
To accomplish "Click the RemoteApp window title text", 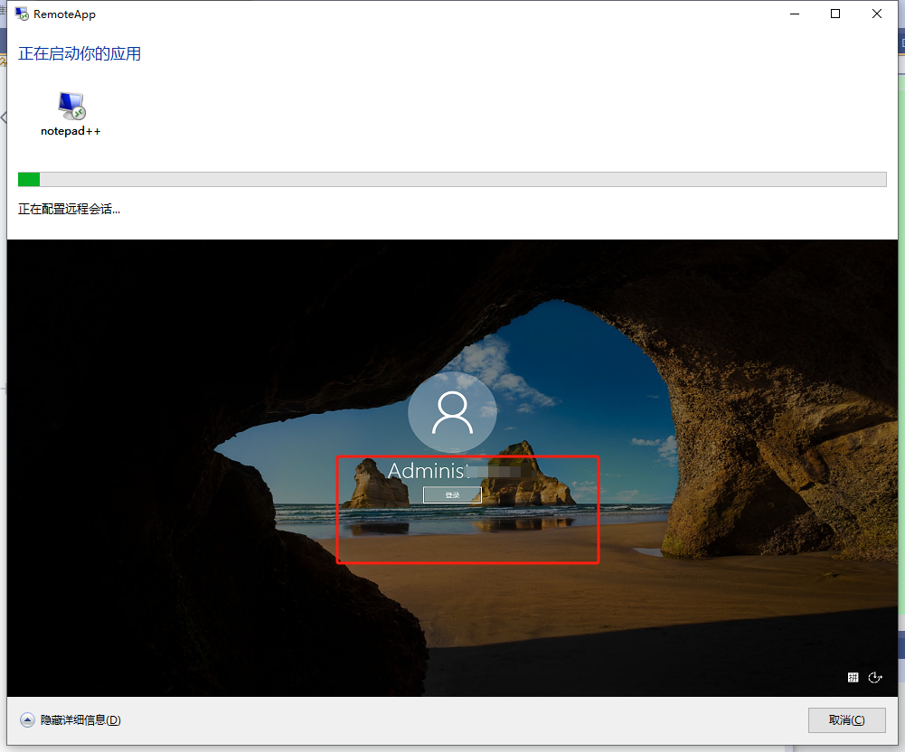I will click(64, 14).
